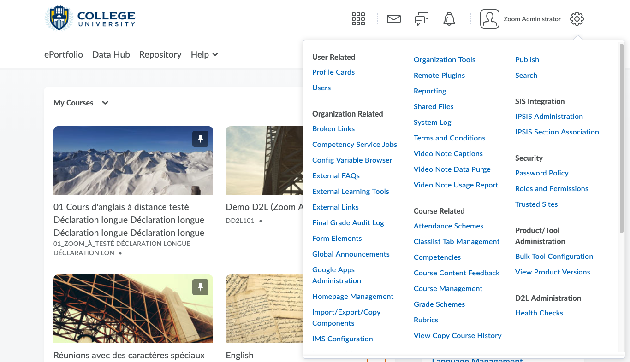630x362 pixels.
Task: Open IMS Configuration
Action: [343, 339]
